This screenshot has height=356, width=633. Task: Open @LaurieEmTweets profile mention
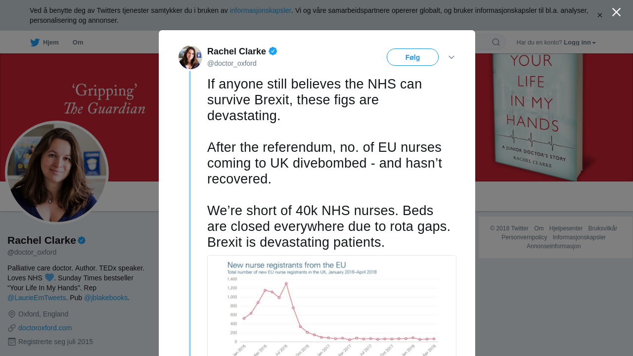pos(37,298)
